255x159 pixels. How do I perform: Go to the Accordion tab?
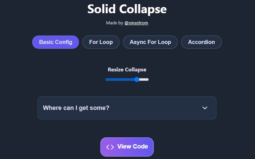(201, 42)
